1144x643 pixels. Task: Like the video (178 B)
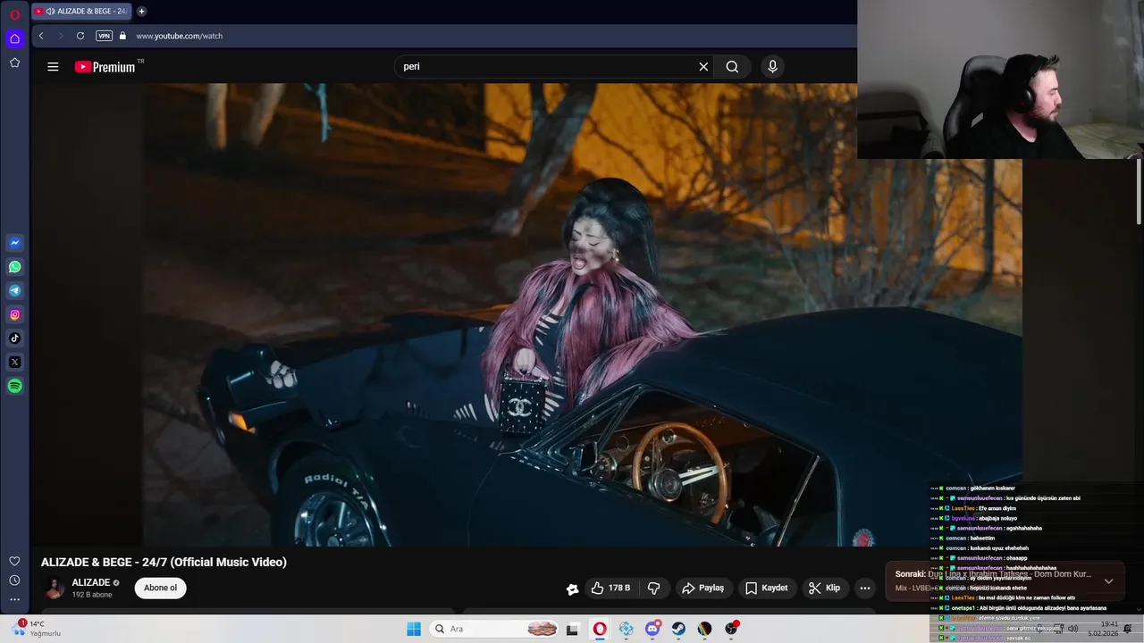610,588
